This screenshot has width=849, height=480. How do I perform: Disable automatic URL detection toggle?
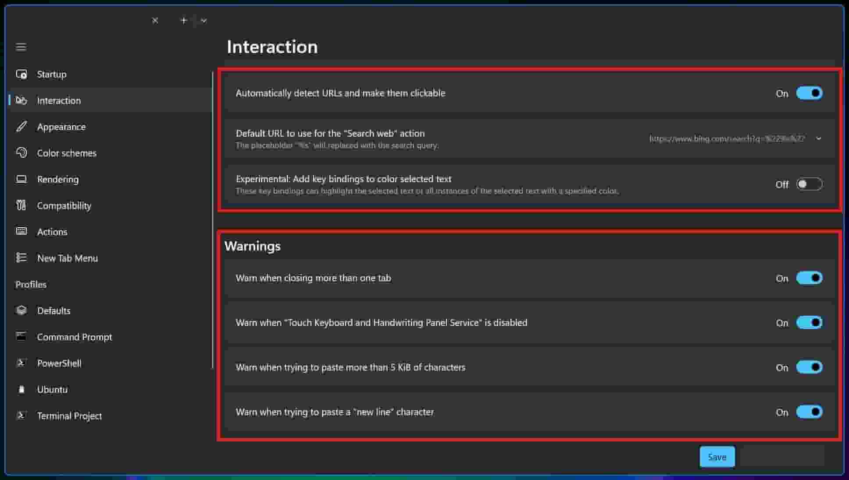tap(809, 93)
